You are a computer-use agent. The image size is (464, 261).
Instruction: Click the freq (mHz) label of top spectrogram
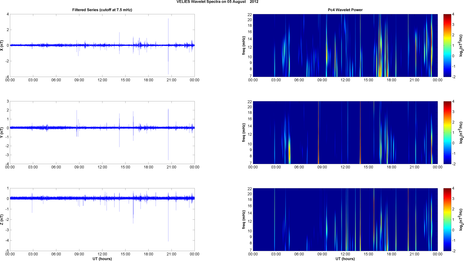pos(244,45)
